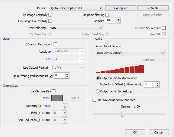Click the Refresh button

153,8
